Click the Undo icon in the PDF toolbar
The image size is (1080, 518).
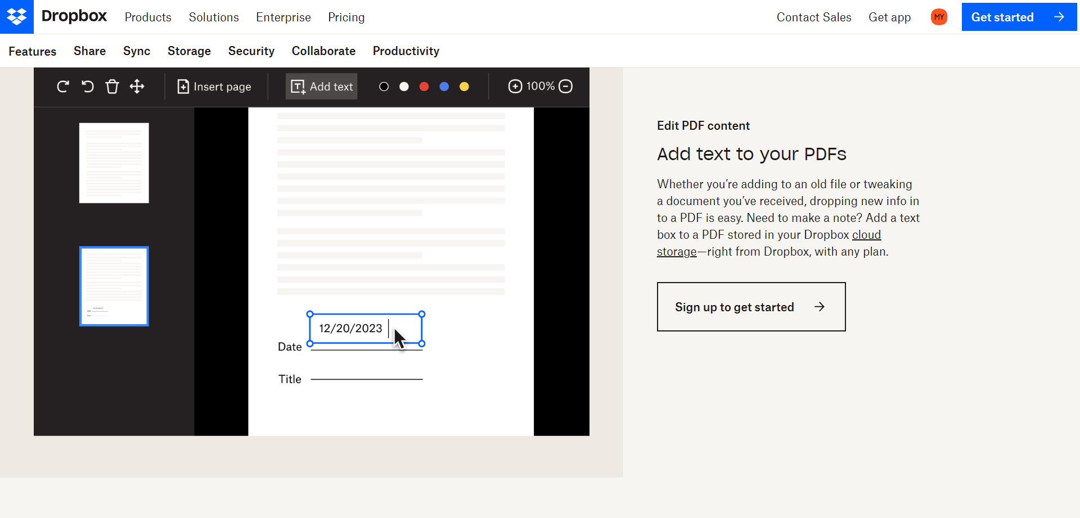tap(87, 86)
